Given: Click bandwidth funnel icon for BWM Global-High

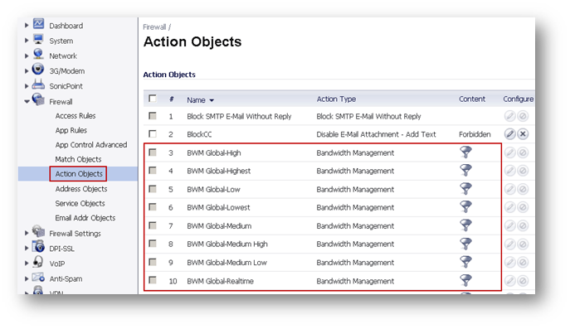Looking at the screenshot, I should pyautogui.click(x=465, y=152).
